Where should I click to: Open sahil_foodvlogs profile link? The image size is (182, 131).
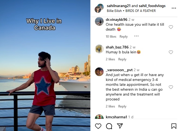[x=152, y=6]
